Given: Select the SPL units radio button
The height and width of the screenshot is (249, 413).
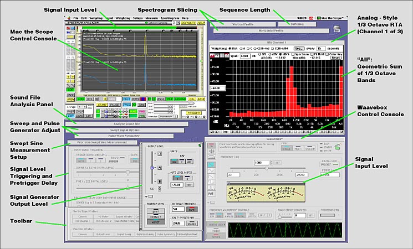Looking at the screenshot, I should pos(259,54).
